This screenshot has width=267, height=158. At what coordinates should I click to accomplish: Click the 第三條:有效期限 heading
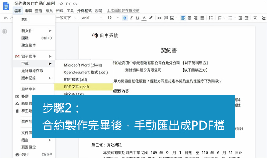pyautogui.click(x=107, y=145)
